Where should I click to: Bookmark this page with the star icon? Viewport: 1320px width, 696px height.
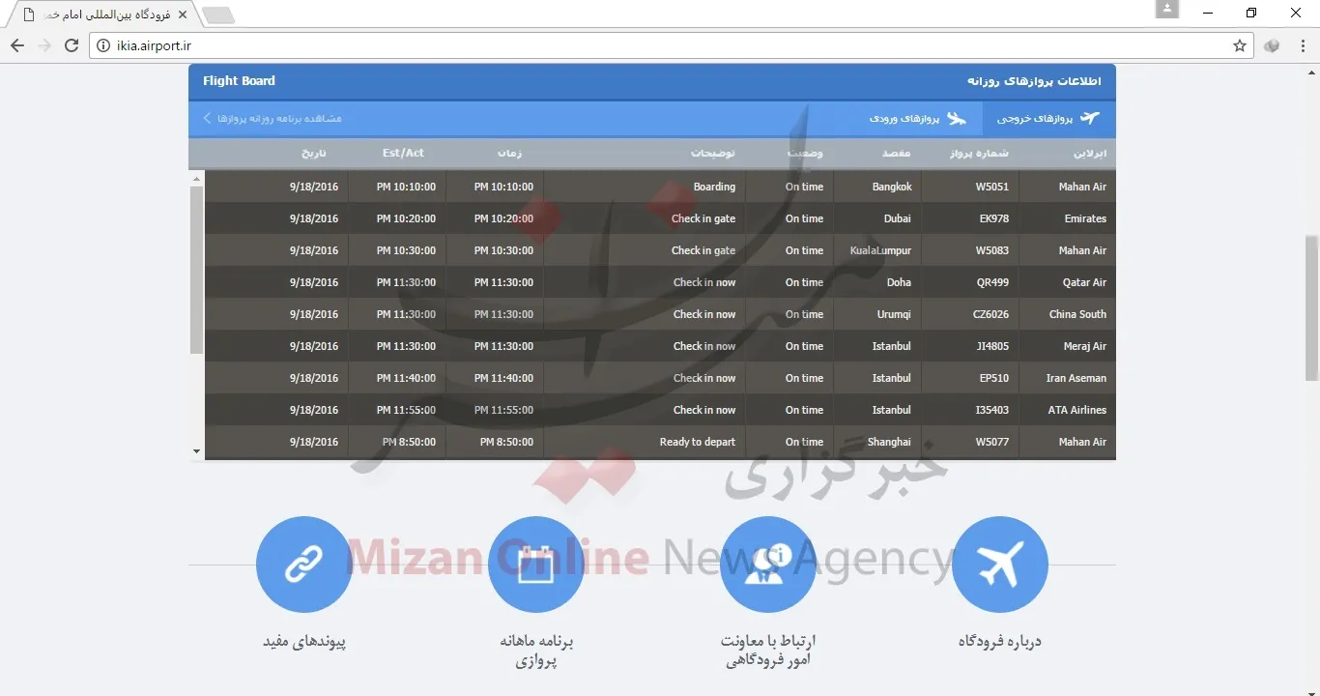pos(1240,45)
